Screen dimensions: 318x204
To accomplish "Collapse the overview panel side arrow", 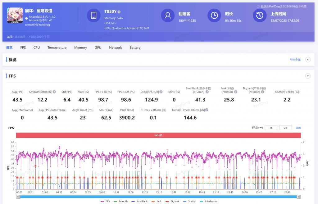I will pyautogui.click(x=308, y=60).
